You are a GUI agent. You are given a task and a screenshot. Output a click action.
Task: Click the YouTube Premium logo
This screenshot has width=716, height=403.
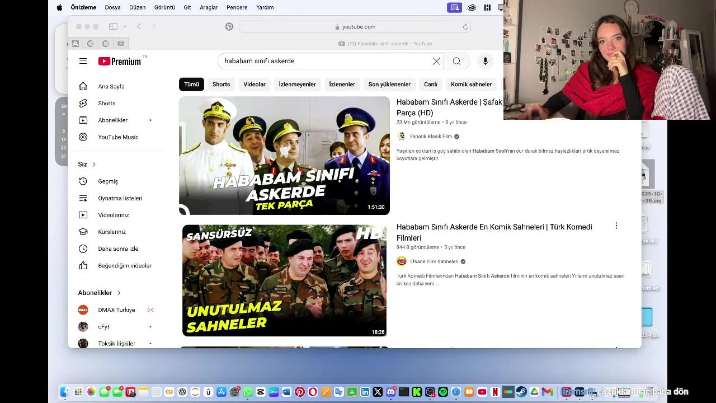120,61
